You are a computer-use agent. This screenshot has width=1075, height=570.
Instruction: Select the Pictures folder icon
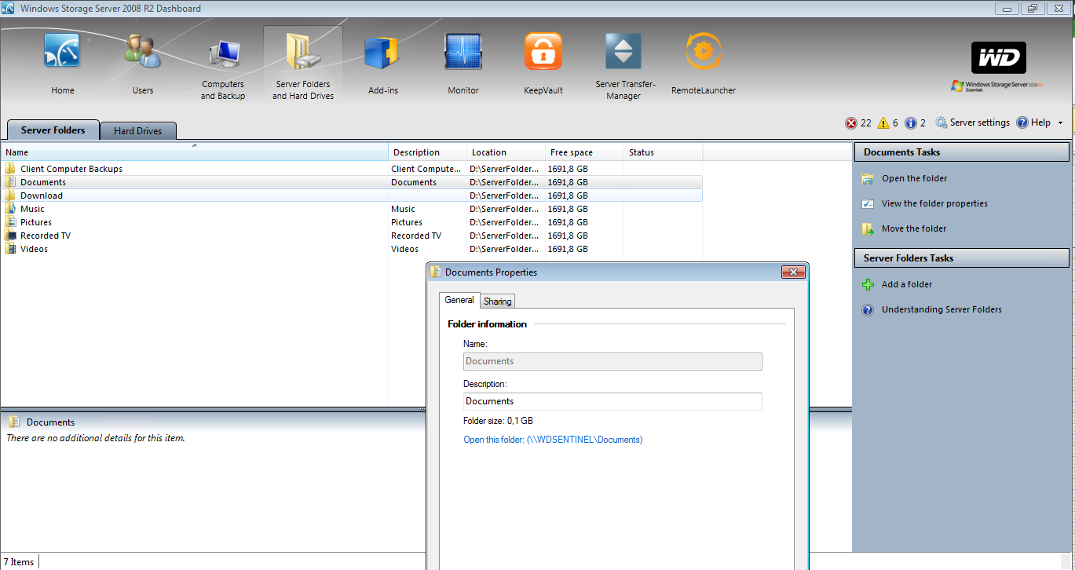10,222
